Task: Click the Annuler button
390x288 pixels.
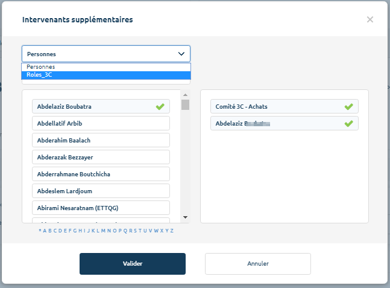Action: pos(258,264)
